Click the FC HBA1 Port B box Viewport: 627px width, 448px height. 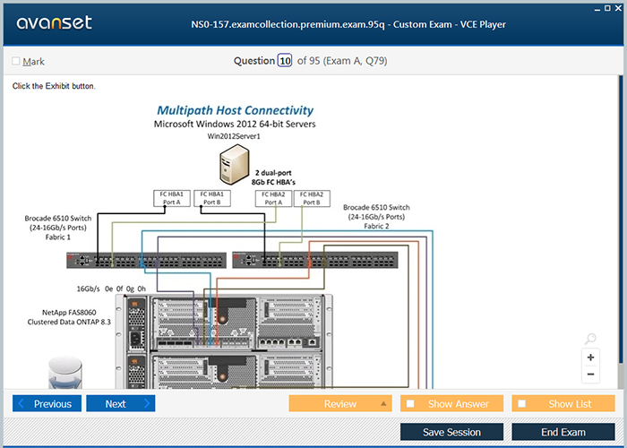coord(212,198)
